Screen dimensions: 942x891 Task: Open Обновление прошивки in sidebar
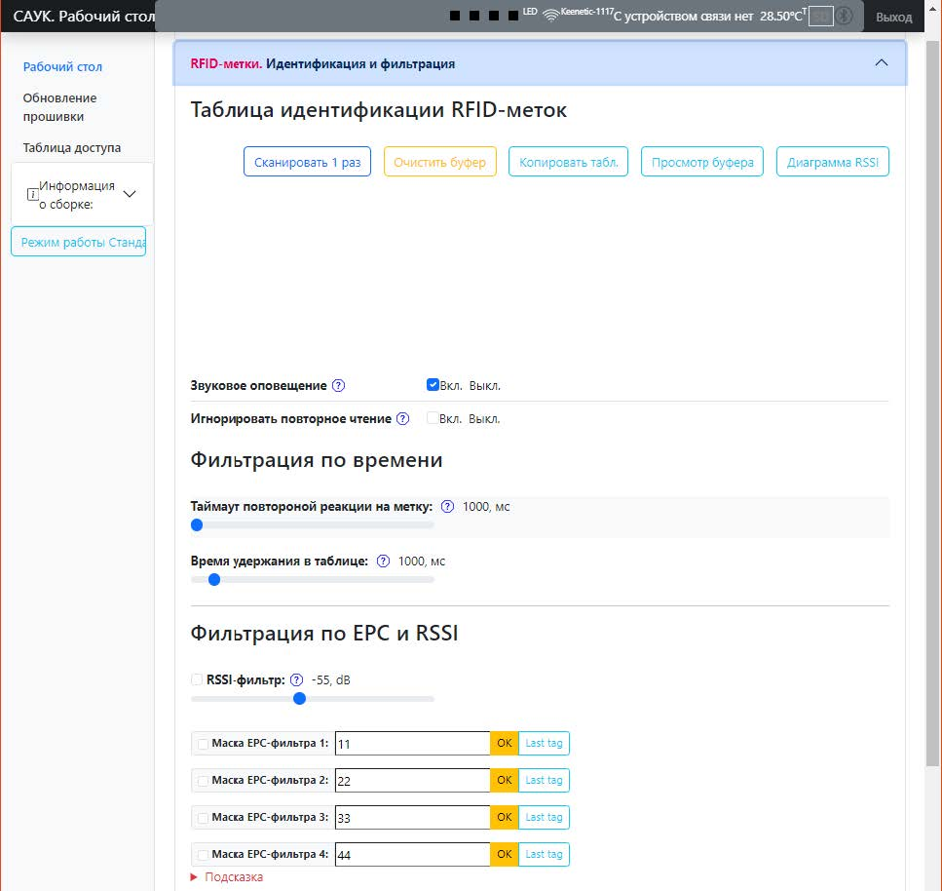click(59, 107)
